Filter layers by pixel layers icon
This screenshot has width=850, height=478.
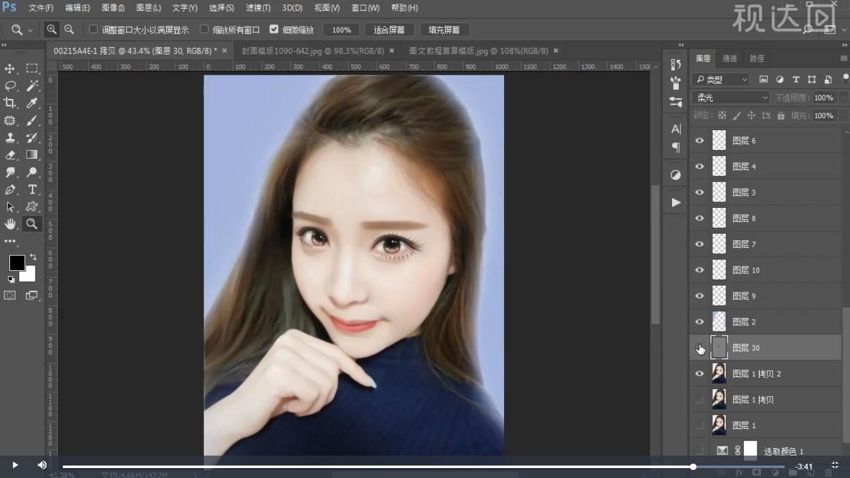(764, 80)
